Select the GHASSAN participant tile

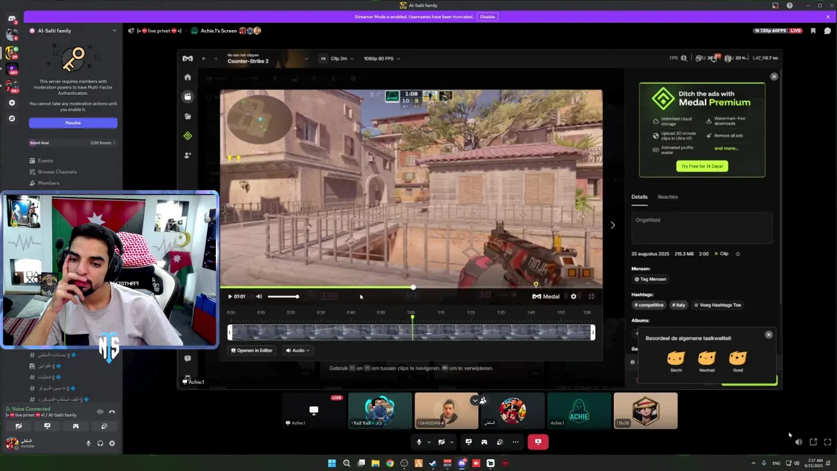click(x=447, y=411)
